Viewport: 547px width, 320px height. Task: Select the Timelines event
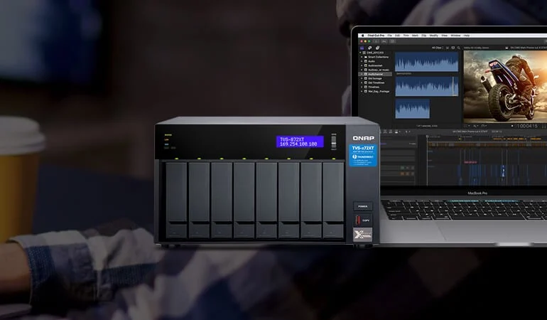pos(374,87)
